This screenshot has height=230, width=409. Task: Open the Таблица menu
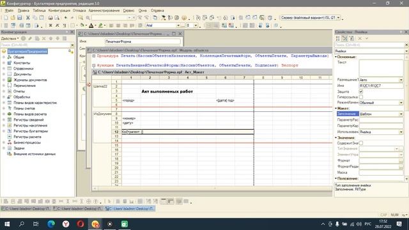(x=39, y=10)
